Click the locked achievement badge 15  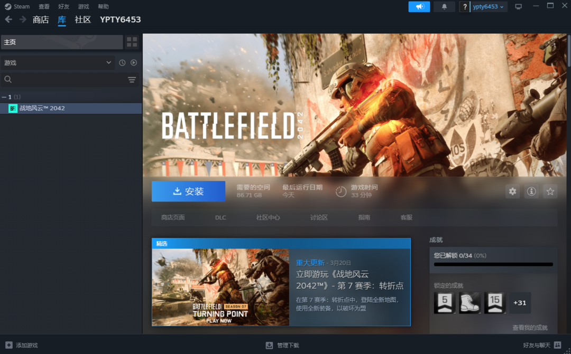[x=495, y=303]
